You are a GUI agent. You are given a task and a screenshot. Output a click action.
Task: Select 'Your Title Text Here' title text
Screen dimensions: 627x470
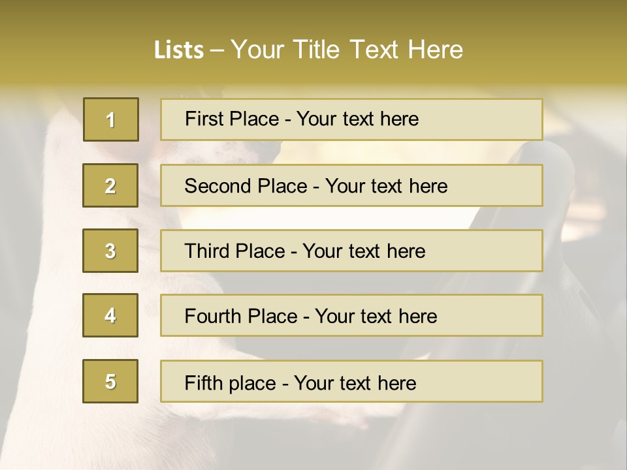pos(347,50)
